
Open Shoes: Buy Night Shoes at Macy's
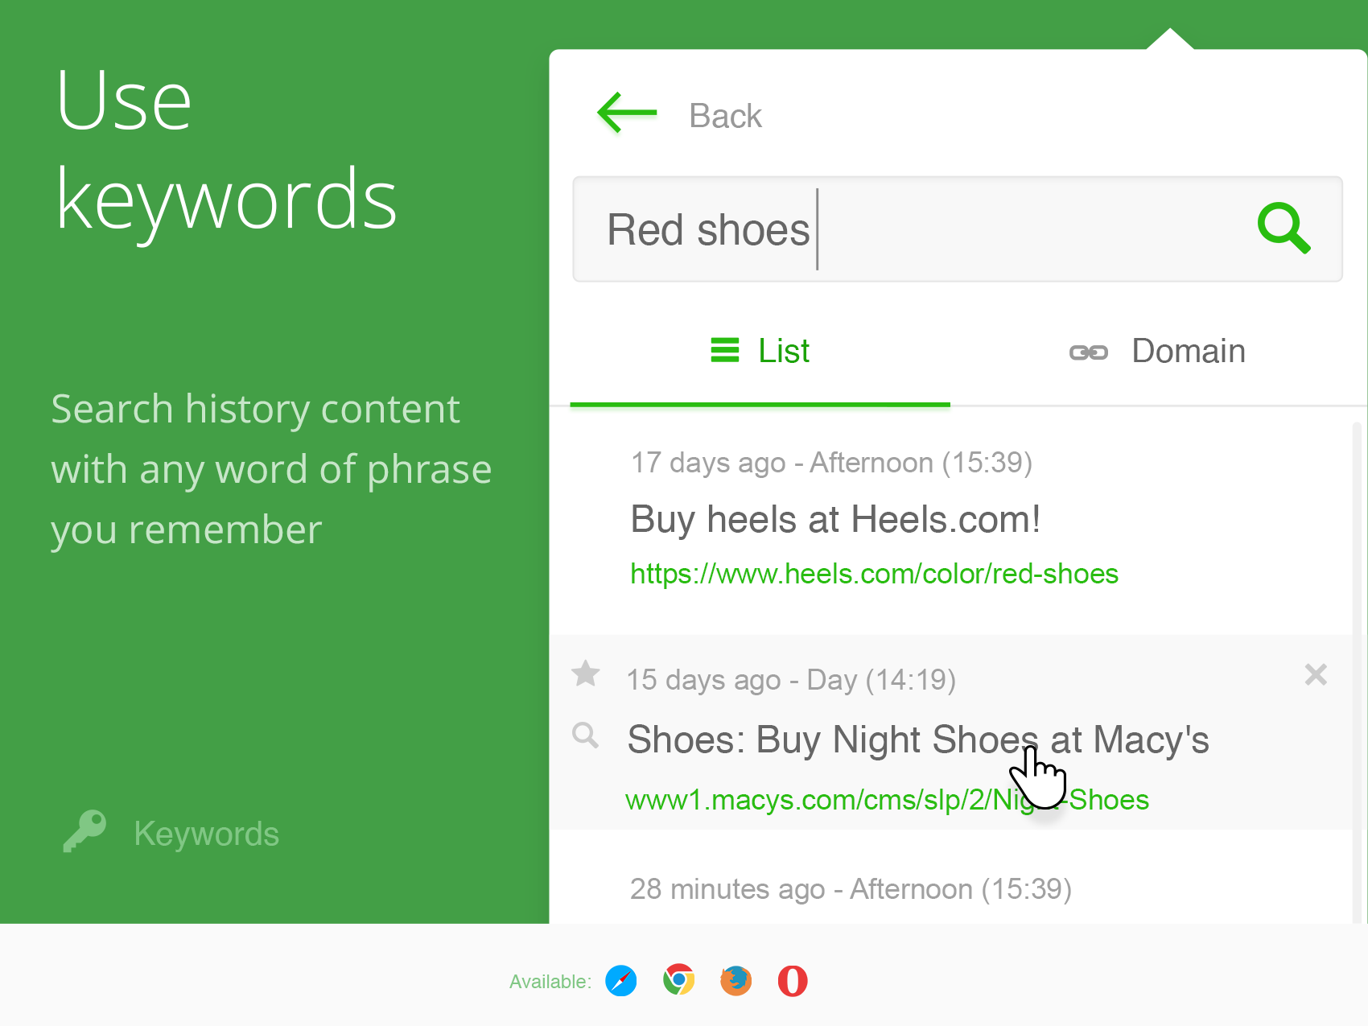point(918,740)
